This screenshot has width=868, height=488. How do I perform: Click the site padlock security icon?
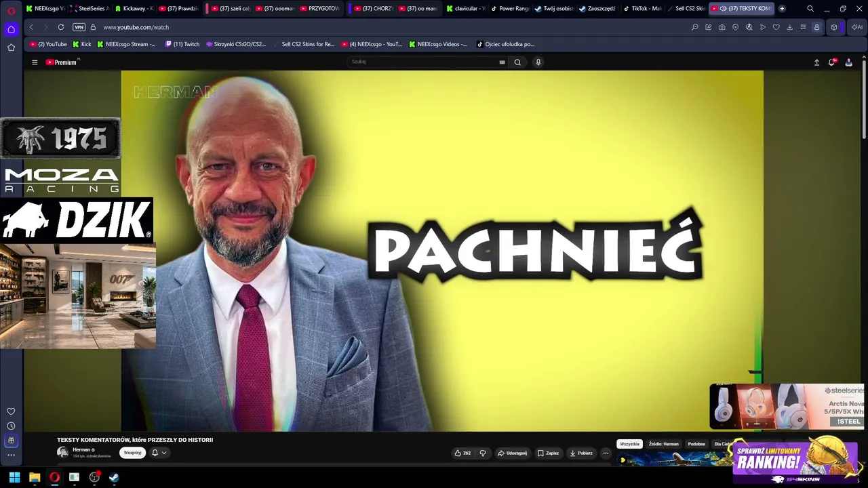[93, 27]
